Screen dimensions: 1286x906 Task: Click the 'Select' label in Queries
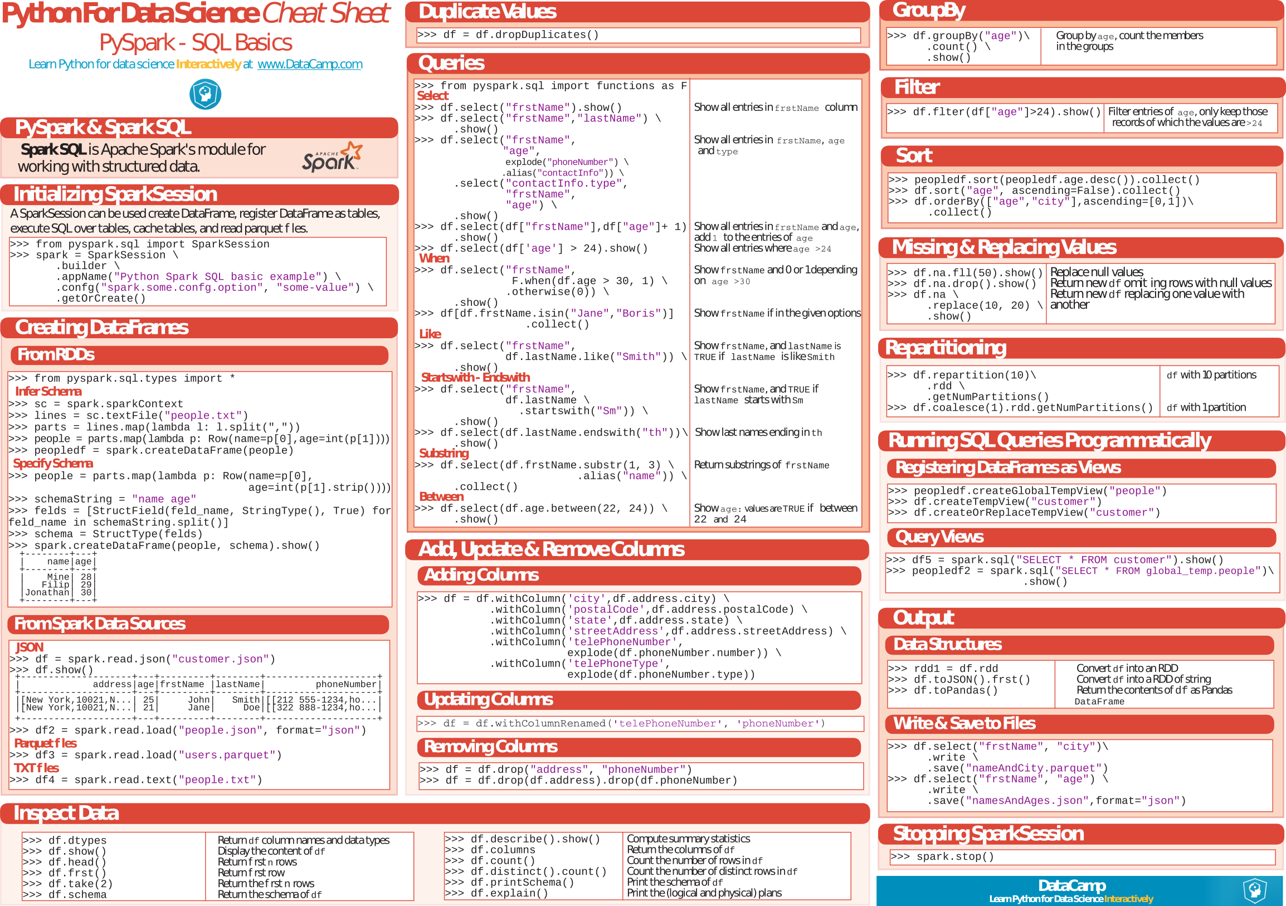pos(432,96)
